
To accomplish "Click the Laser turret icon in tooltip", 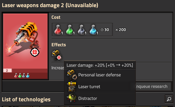I will (72, 87).
